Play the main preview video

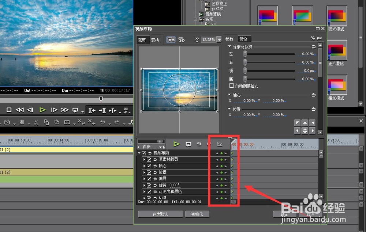pos(42,110)
